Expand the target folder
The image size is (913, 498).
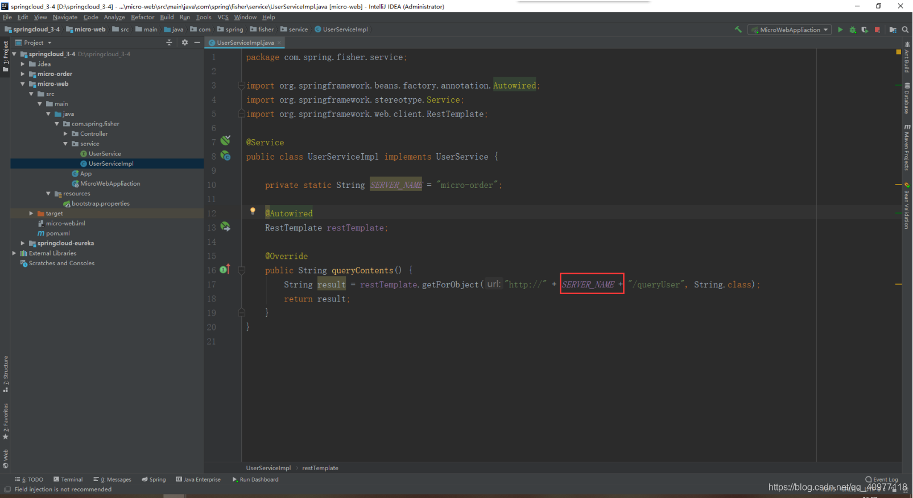pyautogui.click(x=31, y=214)
